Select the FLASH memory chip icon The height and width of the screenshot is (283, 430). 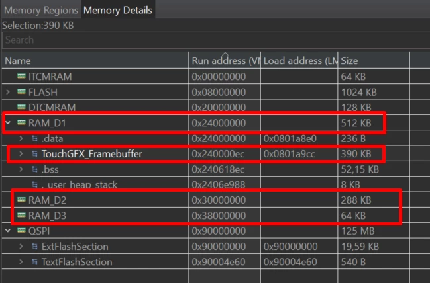(x=21, y=92)
